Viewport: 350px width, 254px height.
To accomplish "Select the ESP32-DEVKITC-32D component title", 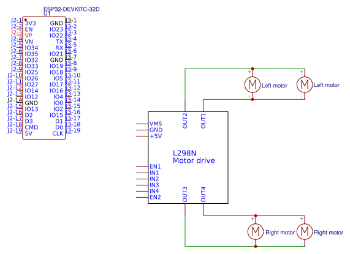I will pos(72,9).
